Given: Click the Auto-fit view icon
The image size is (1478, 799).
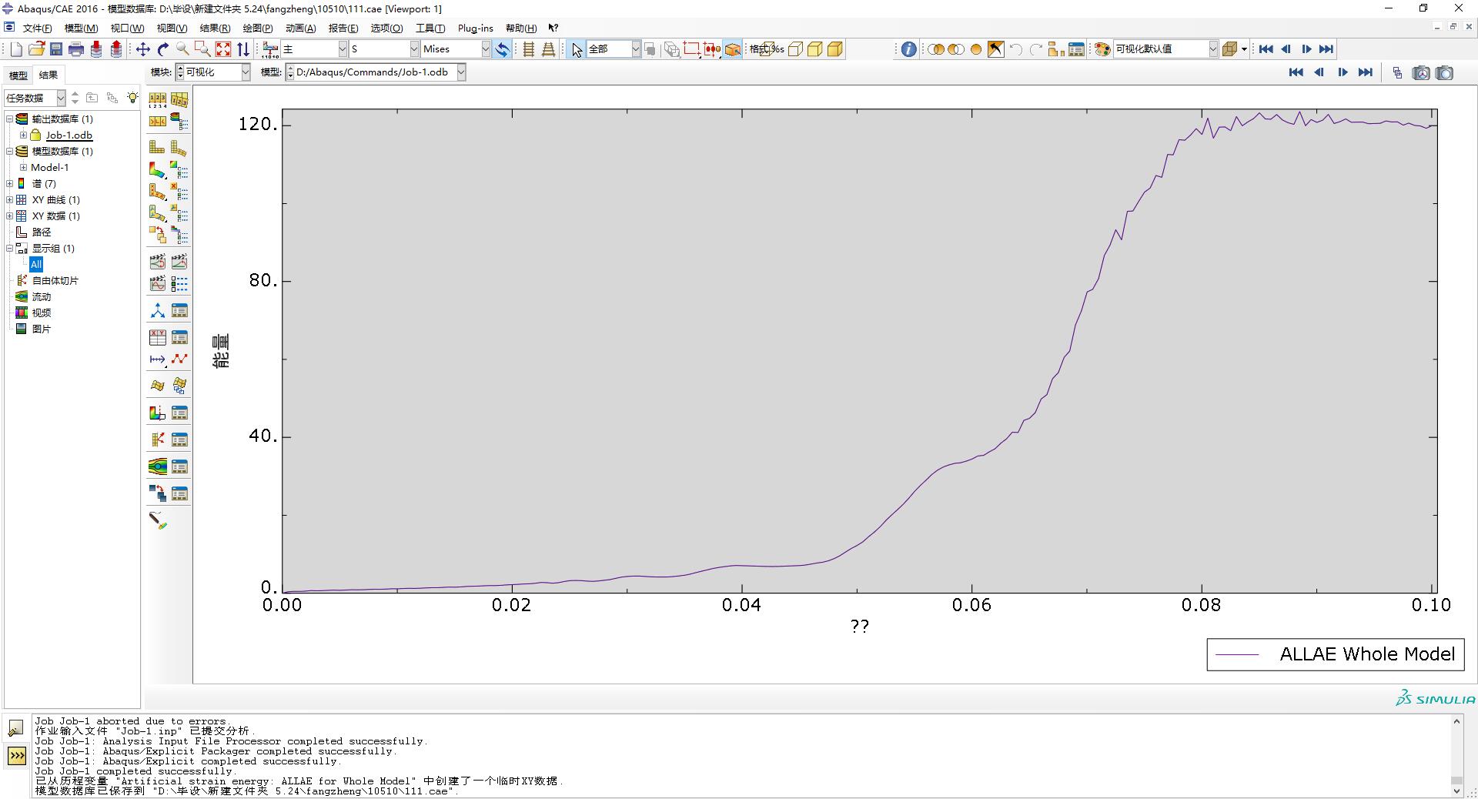Looking at the screenshot, I should click(223, 49).
